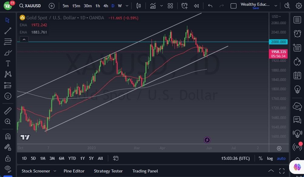Switch to the 4h timeframe
This screenshot has height=177, width=304.
point(105,6)
